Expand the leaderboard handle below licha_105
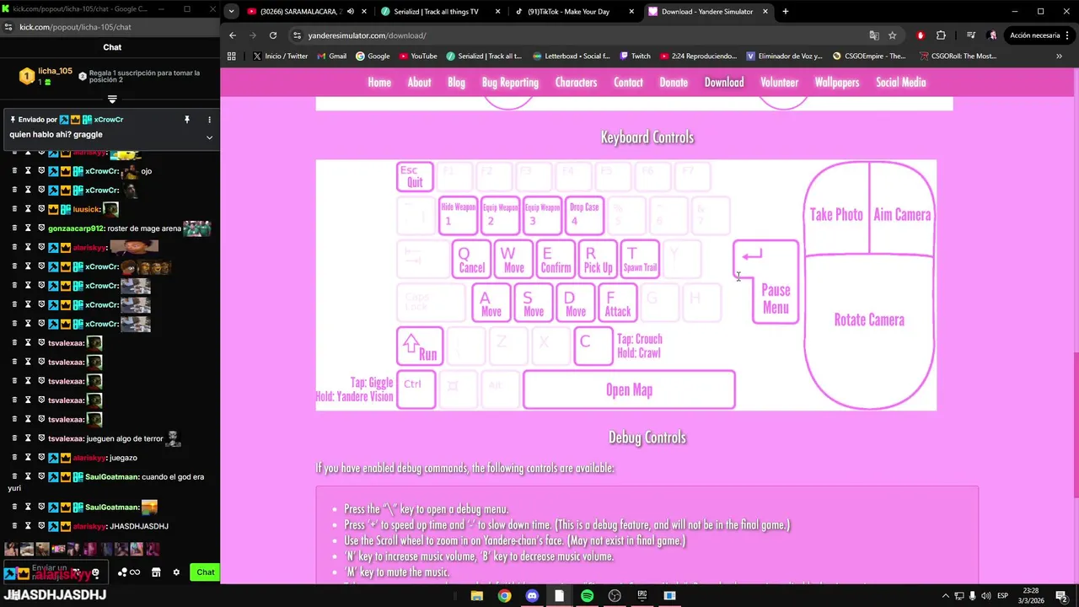This screenshot has width=1079, height=607. (x=112, y=99)
